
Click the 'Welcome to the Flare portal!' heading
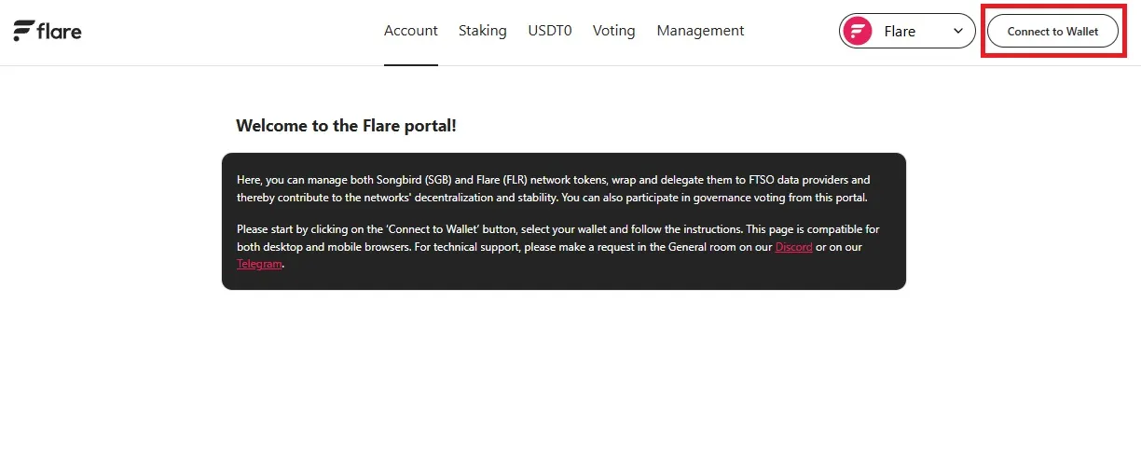pos(346,125)
